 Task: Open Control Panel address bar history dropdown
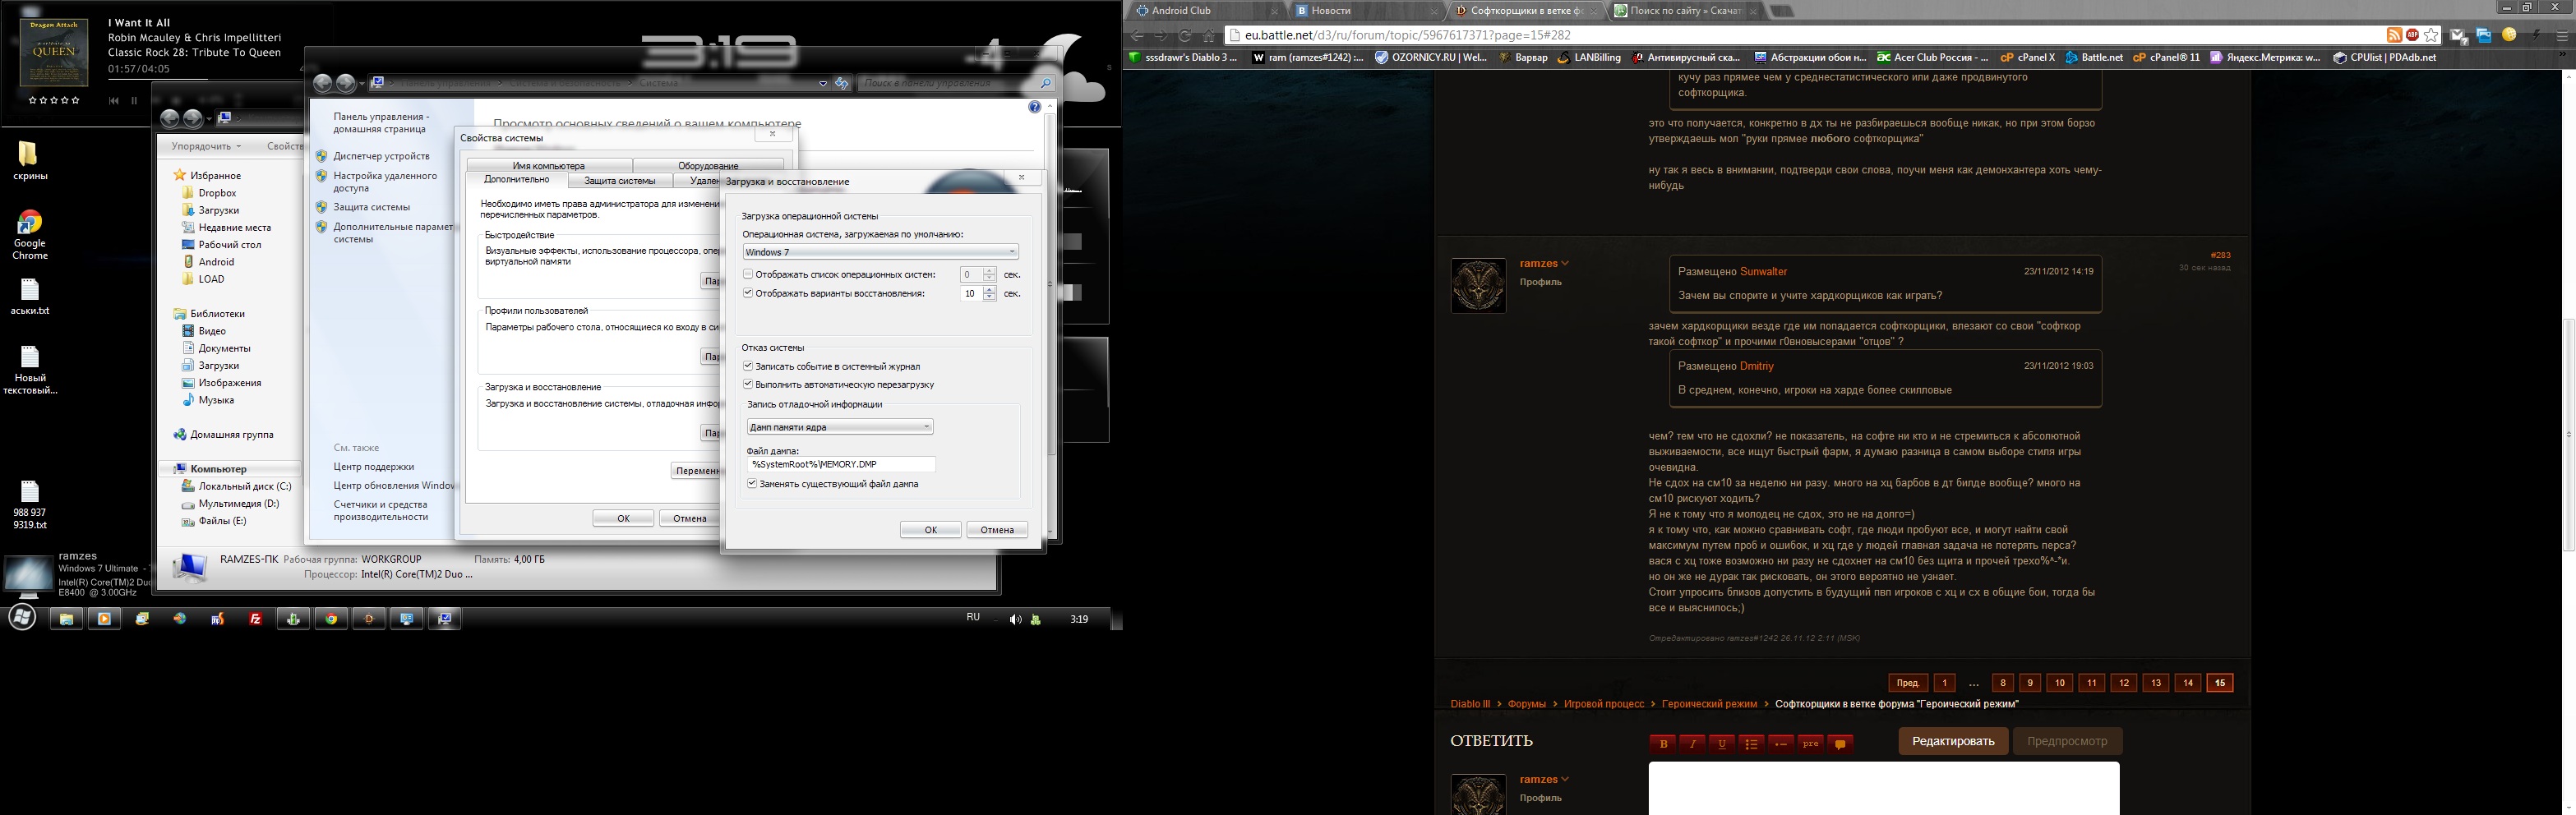(823, 84)
